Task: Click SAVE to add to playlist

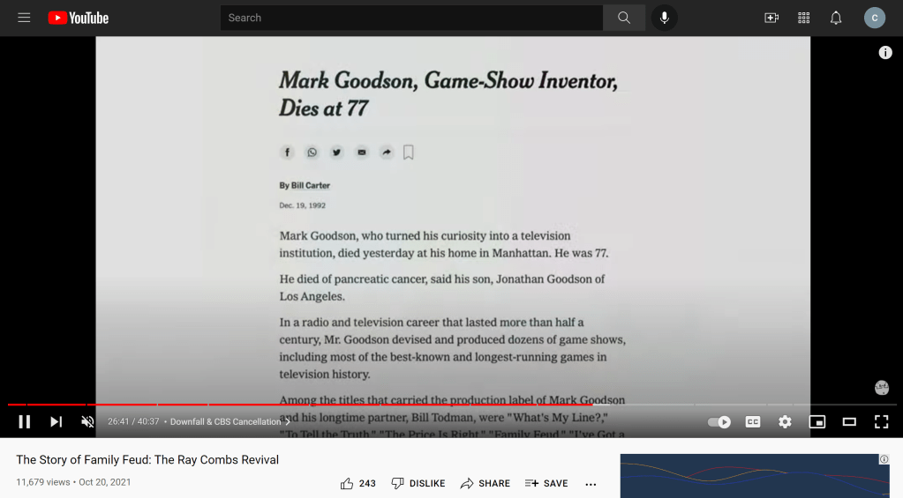Action: coord(546,483)
